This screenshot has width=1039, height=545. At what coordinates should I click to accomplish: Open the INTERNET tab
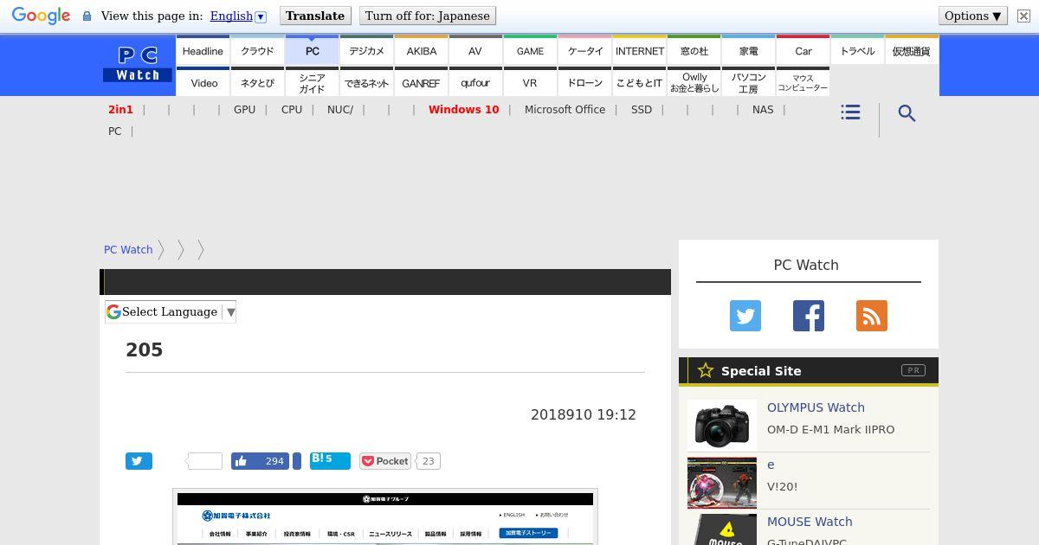[640, 51]
